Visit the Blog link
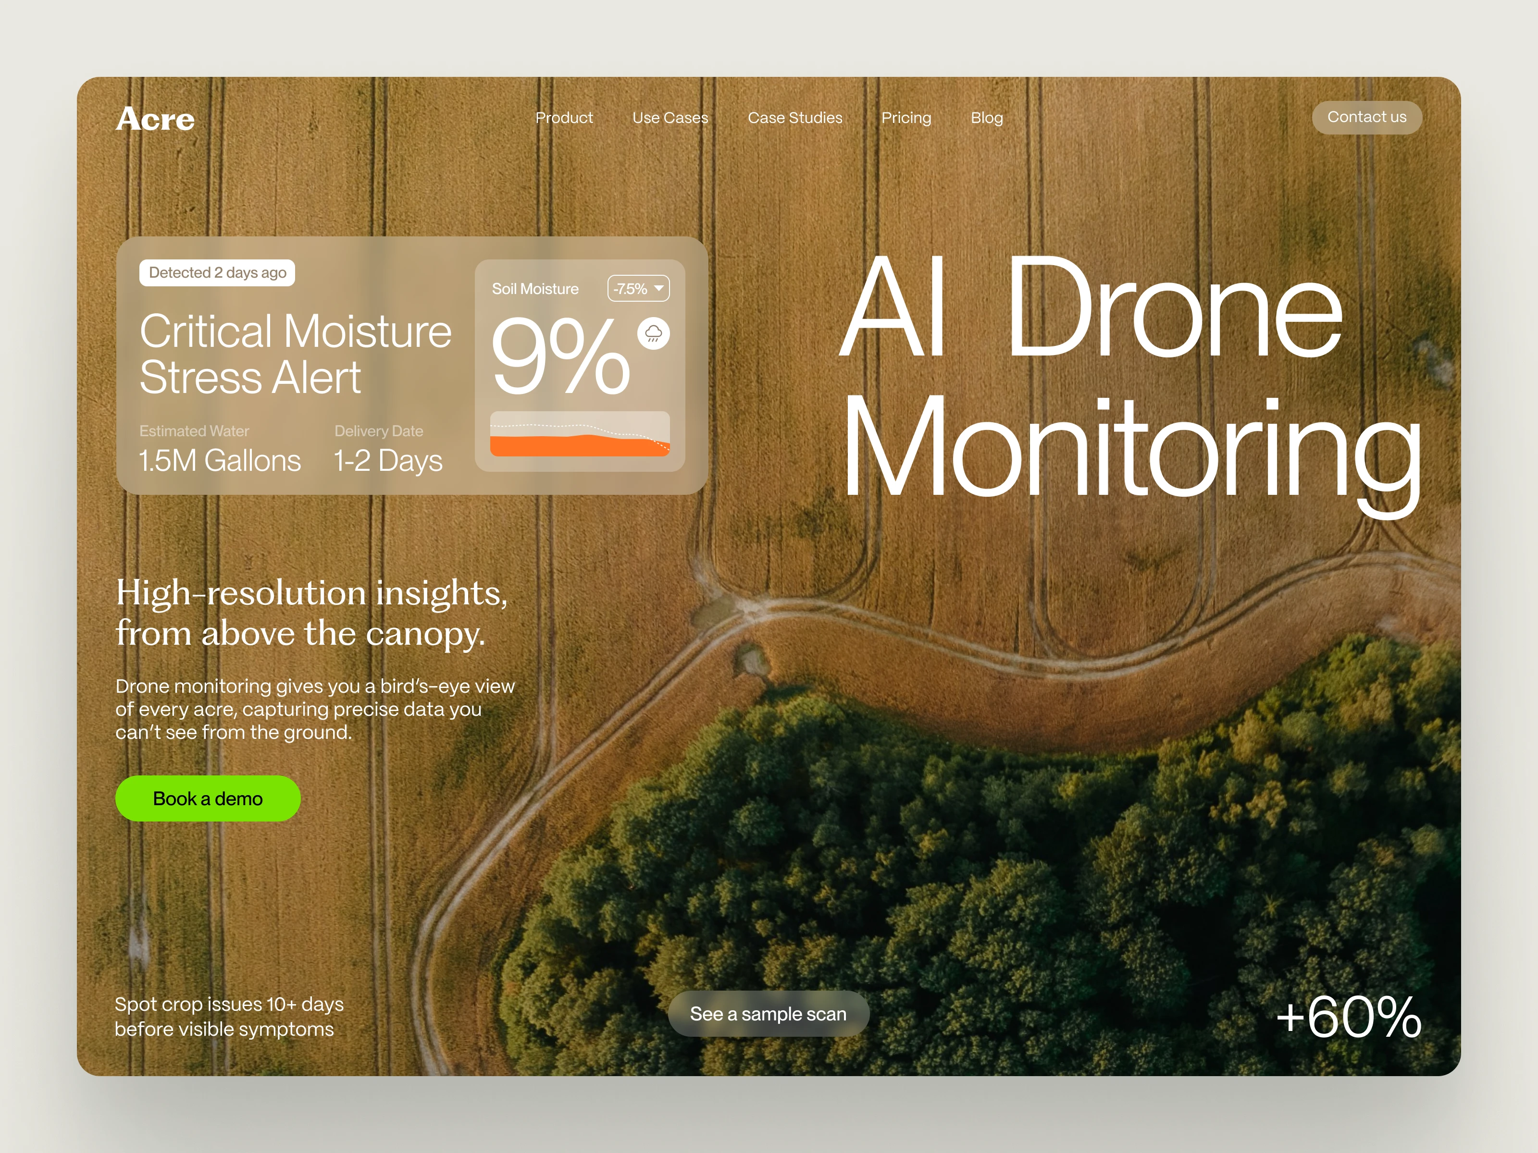1538x1153 pixels. (987, 117)
